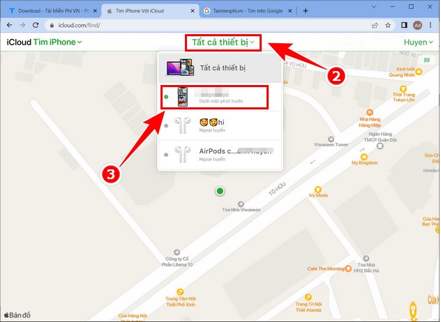Open the Chrome three-dot menu
The width and height of the screenshot is (441, 322).
pos(431,25)
